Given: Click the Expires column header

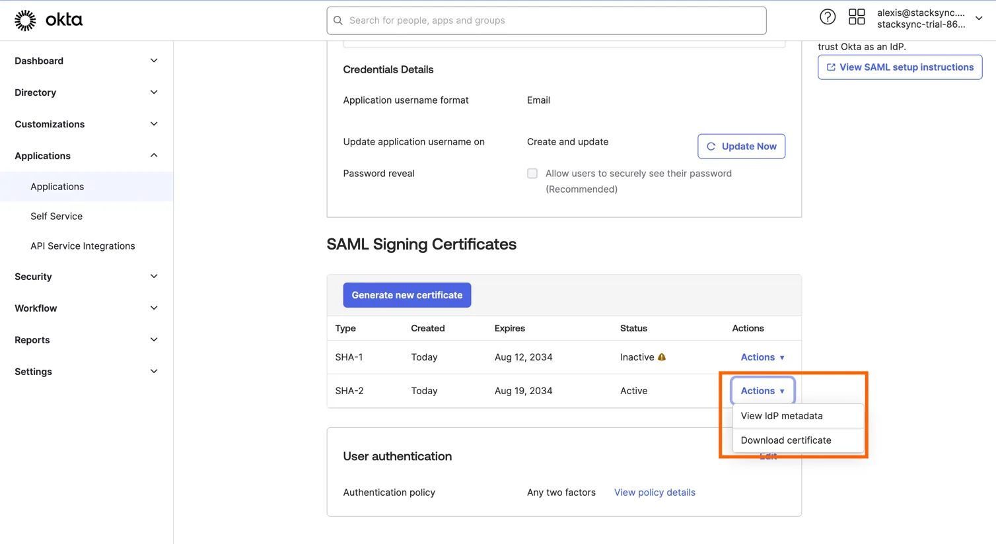Looking at the screenshot, I should (510, 328).
